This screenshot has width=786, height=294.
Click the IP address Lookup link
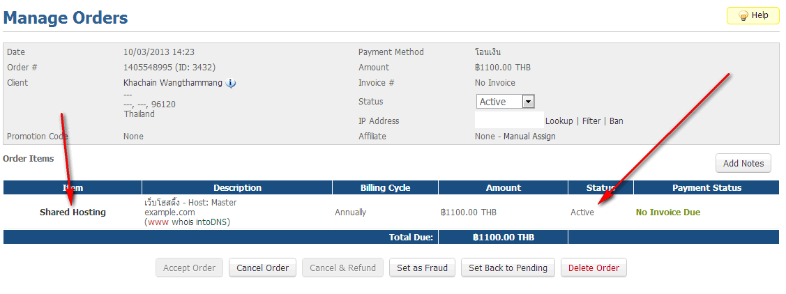coord(559,121)
